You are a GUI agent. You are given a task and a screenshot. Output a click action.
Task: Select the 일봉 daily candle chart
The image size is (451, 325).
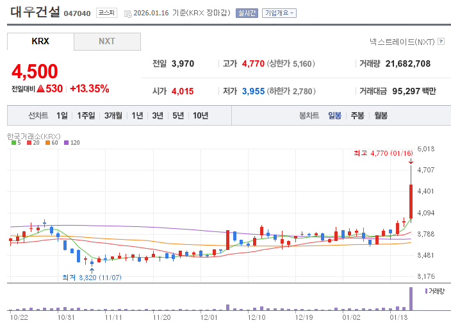334,115
